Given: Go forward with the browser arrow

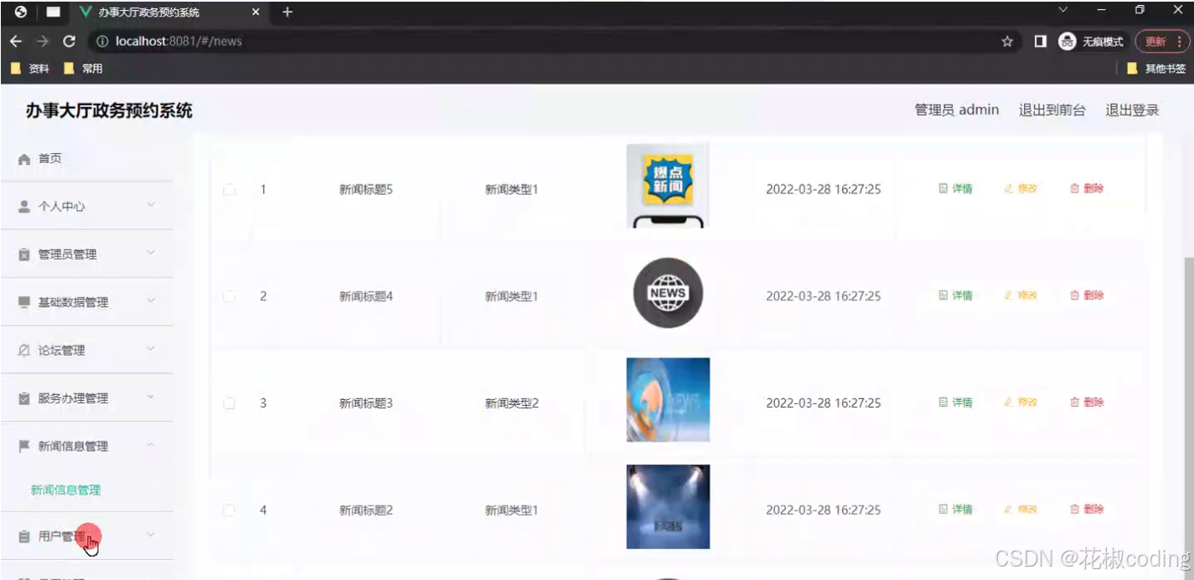Looking at the screenshot, I should (42, 41).
